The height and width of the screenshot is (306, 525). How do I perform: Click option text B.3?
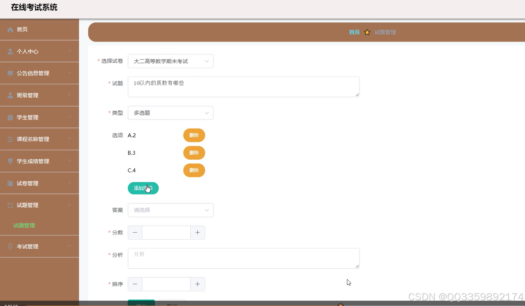point(132,153)
